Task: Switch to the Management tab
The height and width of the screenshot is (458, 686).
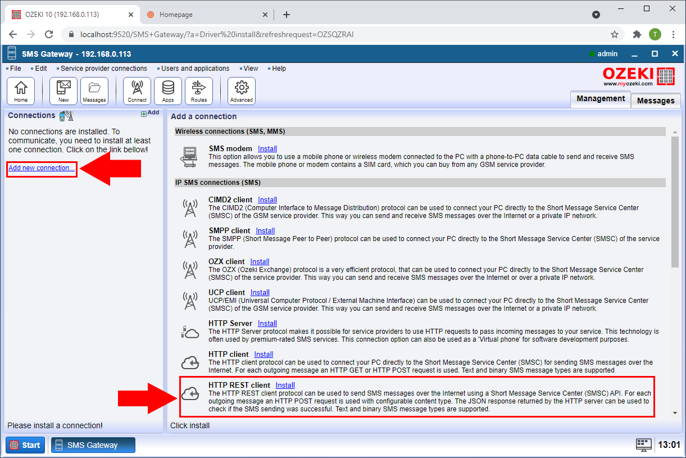Action: 600,99
